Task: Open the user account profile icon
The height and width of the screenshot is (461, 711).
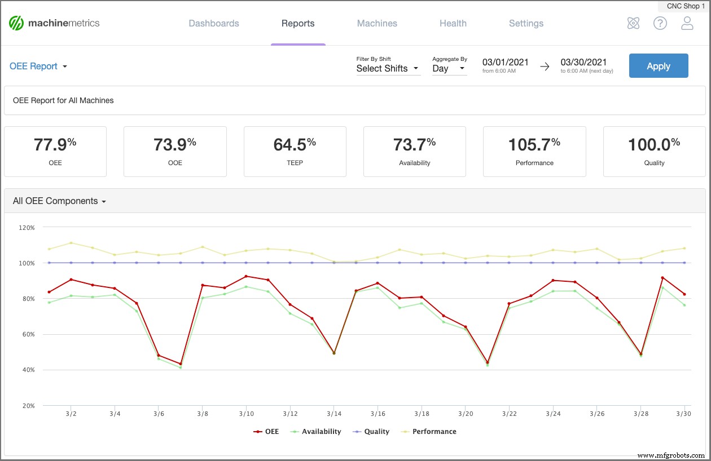Action: click(687, 23)
